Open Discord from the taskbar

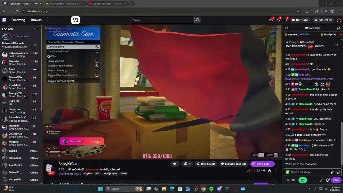tap(219, 189)
